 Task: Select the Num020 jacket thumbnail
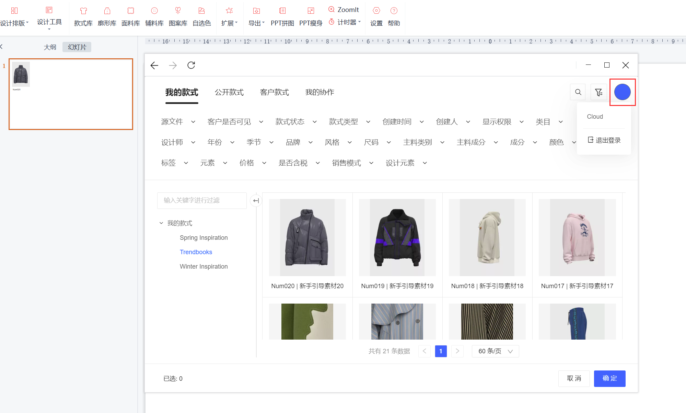coord(307,237)
